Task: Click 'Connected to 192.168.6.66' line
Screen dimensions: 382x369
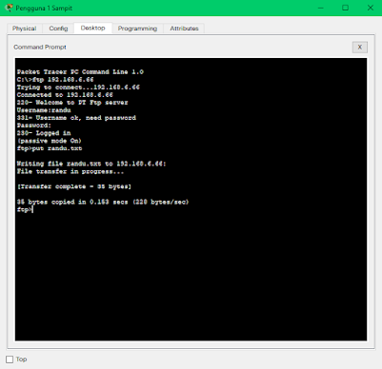Action: (x=65, y=95)
